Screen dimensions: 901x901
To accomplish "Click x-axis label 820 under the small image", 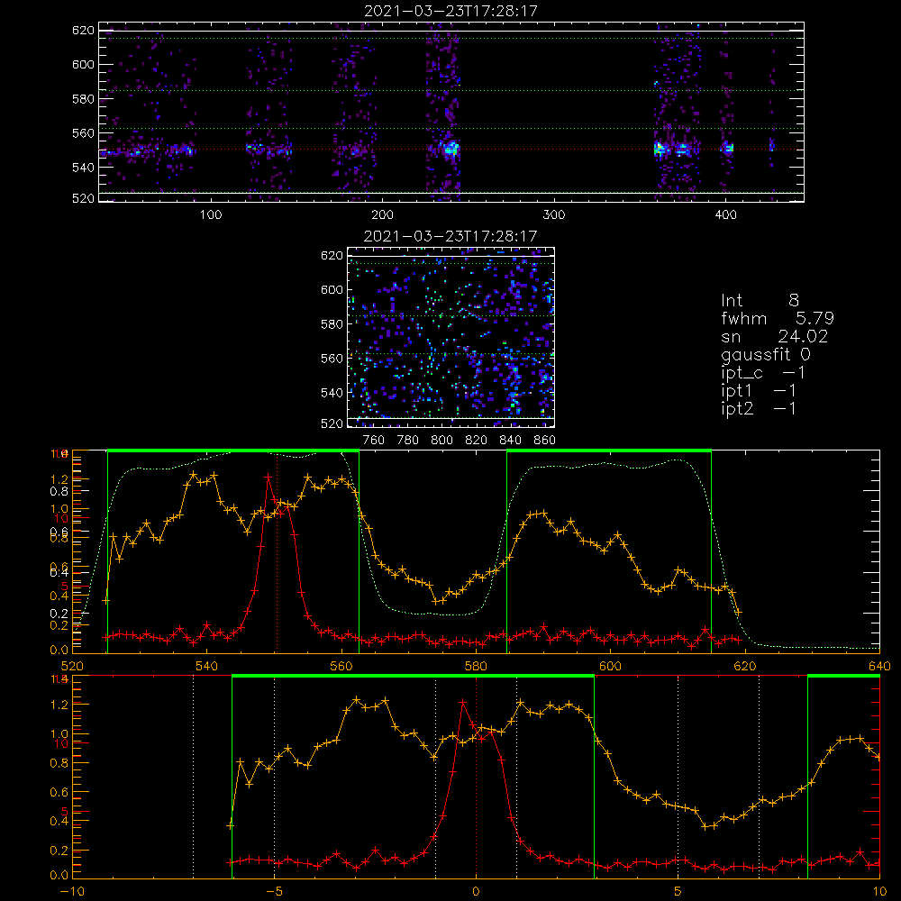I will [x=476, y=441].
